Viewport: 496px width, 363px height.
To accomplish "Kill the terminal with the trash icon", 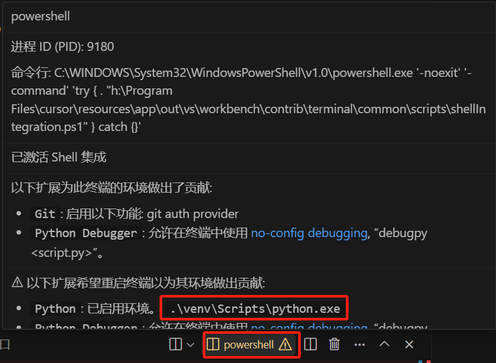I will click(x=334, y=345).
